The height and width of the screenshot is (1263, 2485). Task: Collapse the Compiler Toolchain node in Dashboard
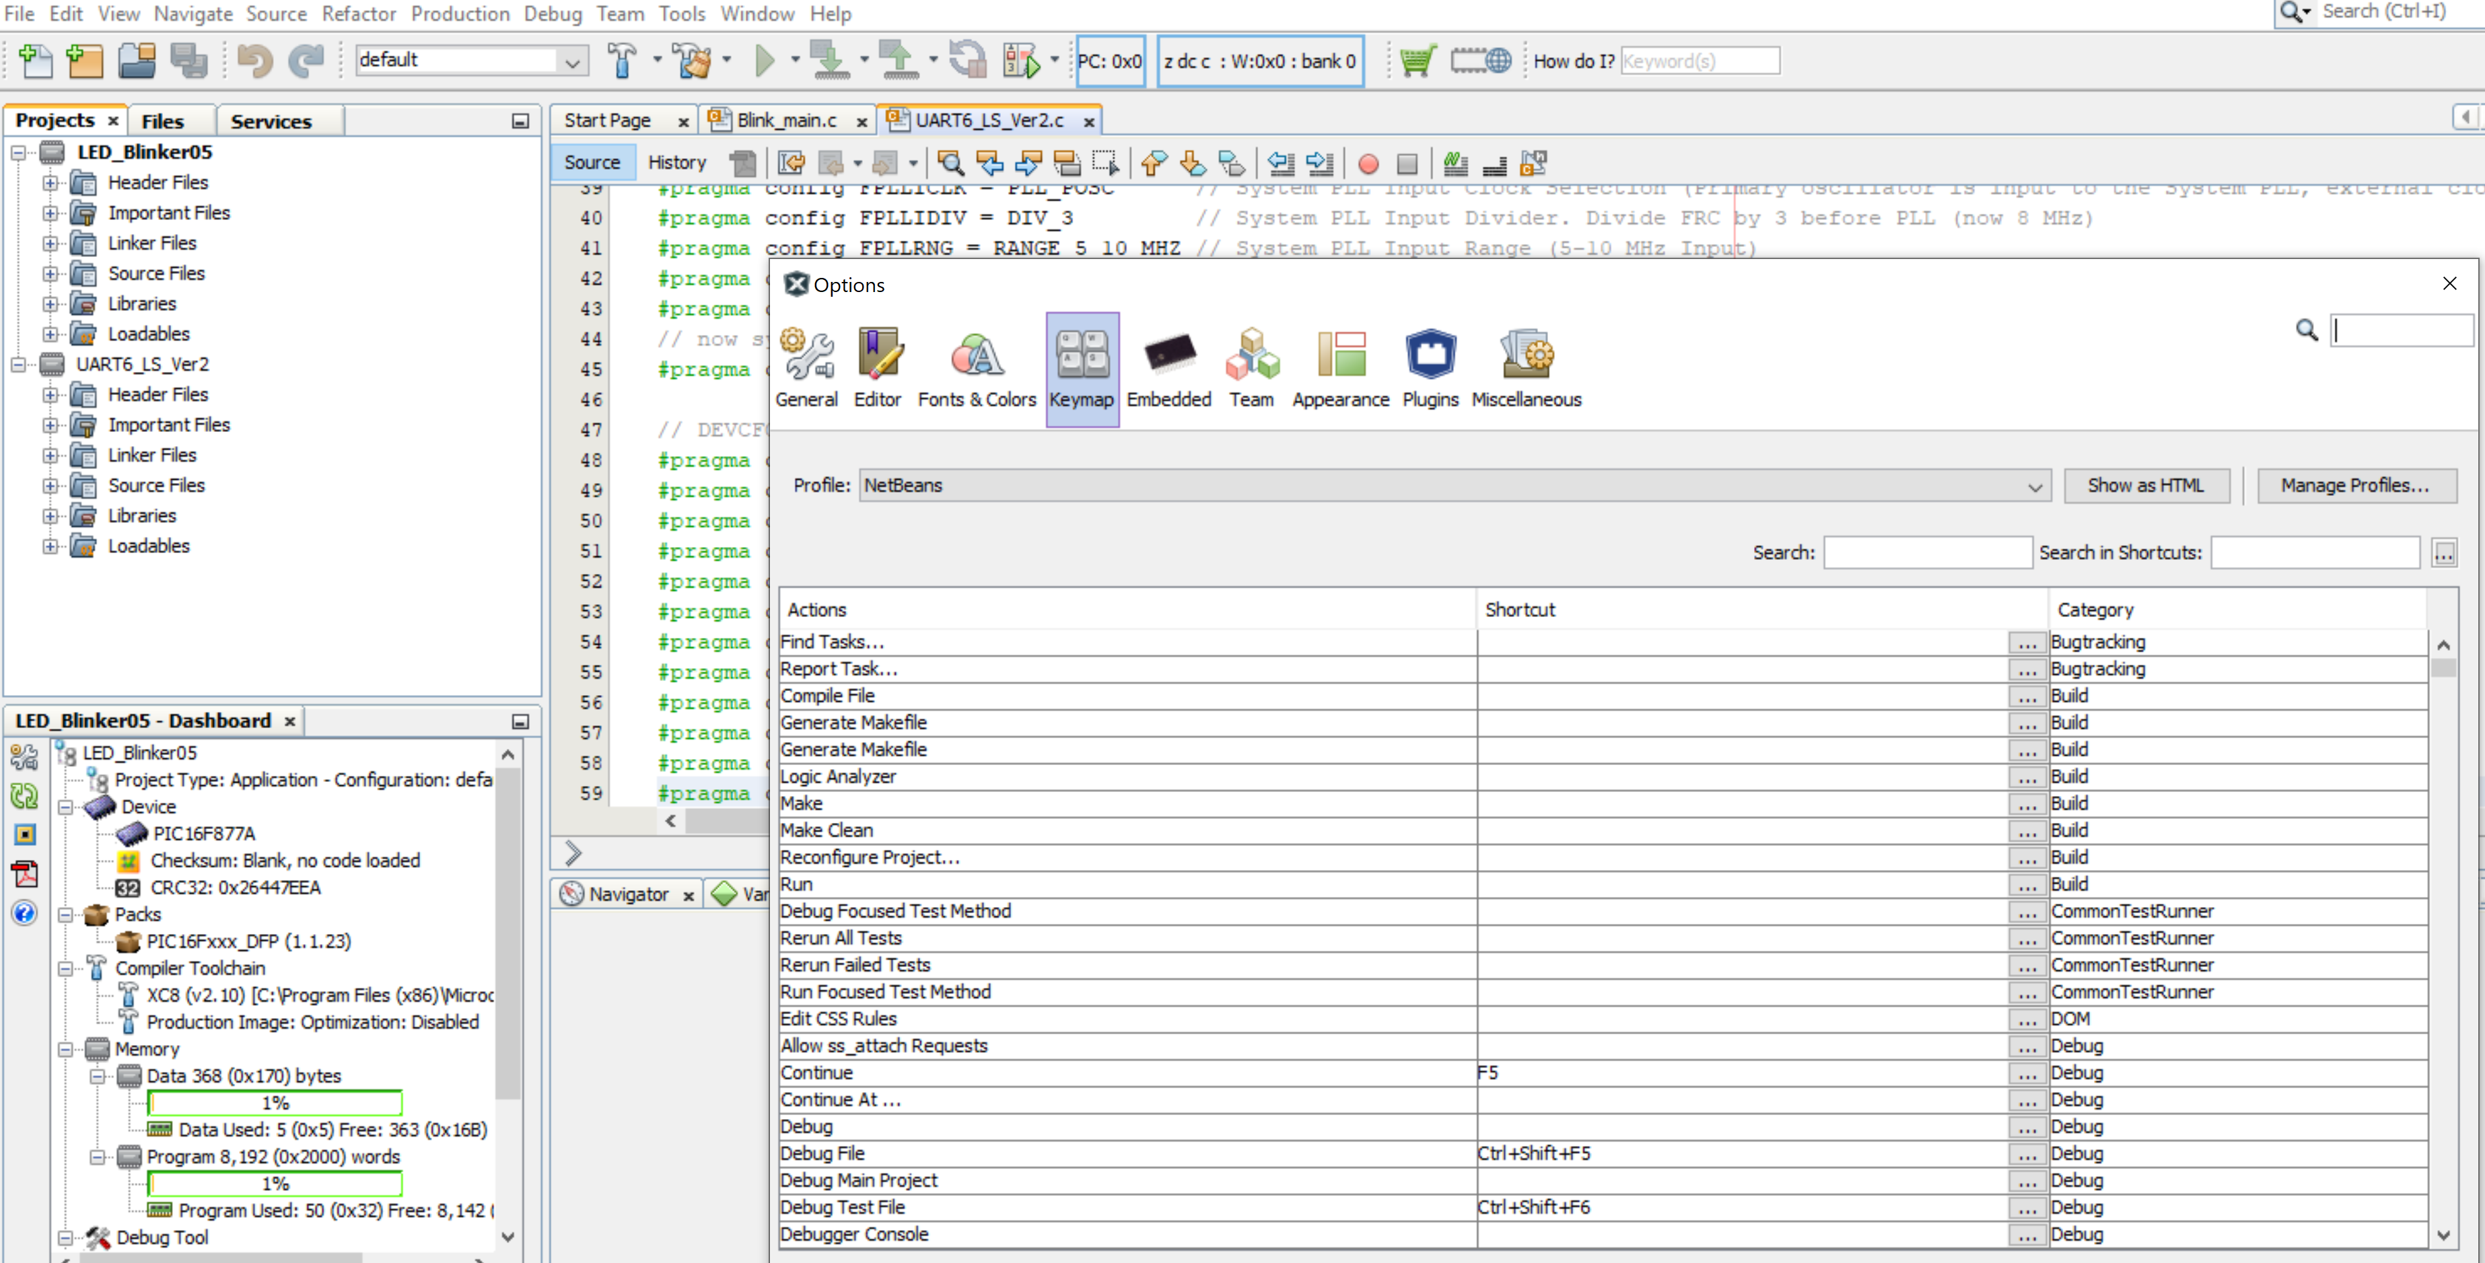[65, 968]
